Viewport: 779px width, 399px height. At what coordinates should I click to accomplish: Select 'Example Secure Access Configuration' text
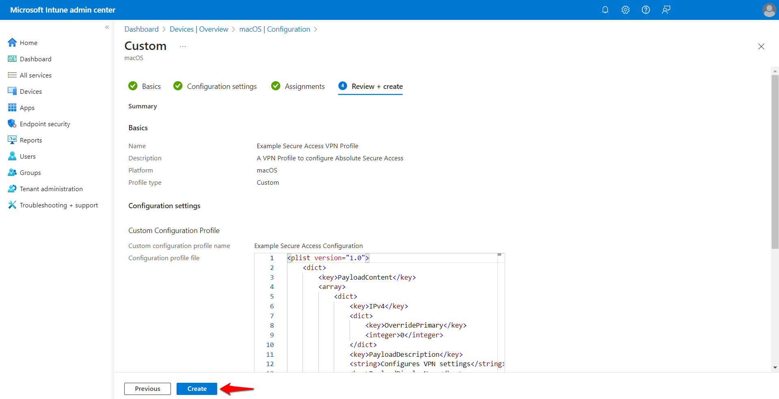pos(309,246)
